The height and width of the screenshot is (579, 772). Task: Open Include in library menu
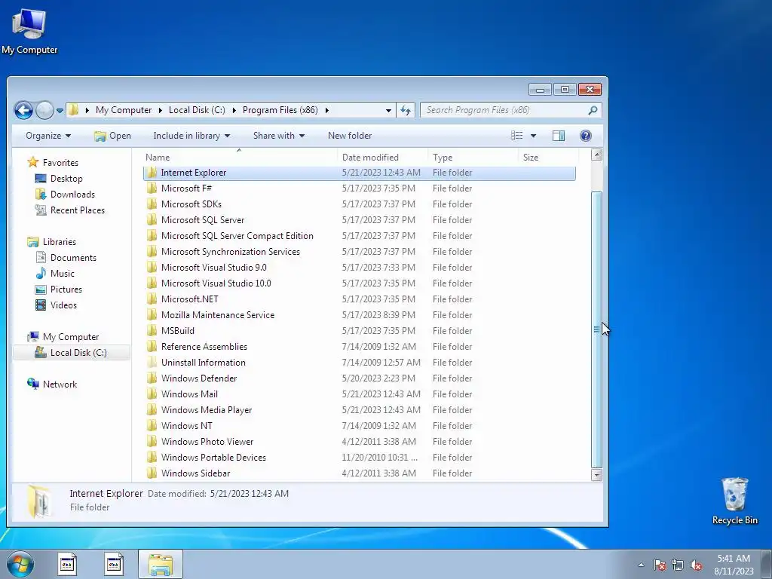point(191,136)
